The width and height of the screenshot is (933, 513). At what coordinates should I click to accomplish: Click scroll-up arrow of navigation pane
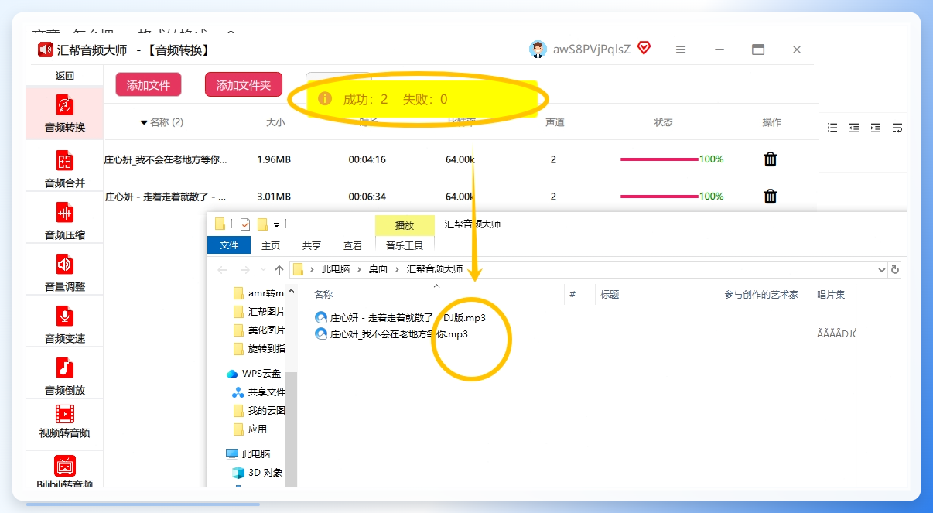click(x=292, y=292)
